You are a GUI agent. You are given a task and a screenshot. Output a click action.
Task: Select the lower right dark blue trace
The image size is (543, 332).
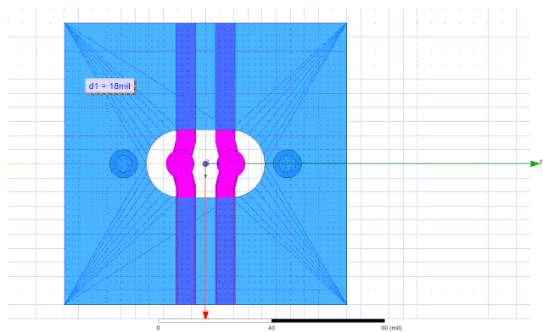pyautogui.click(x=226, y=251)
